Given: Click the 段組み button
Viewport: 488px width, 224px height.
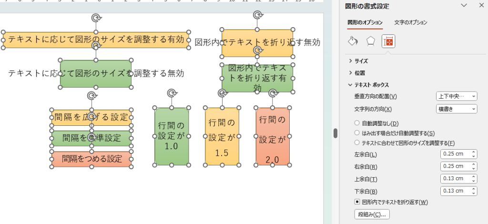Looking at the screenshot, I should click(x=372, y=214).
